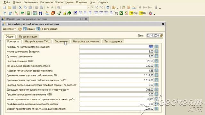Image resolution: width=205 pixels, height=115 pixels.
Task: Click history button beside Суточные однодневные
Action: tap(157, 56)
